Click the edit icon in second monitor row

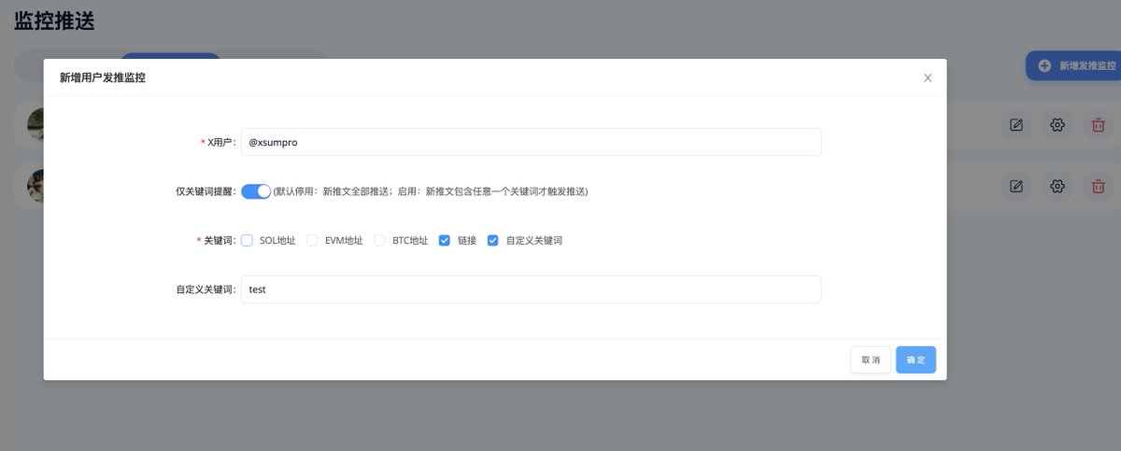coord(1016,186)
